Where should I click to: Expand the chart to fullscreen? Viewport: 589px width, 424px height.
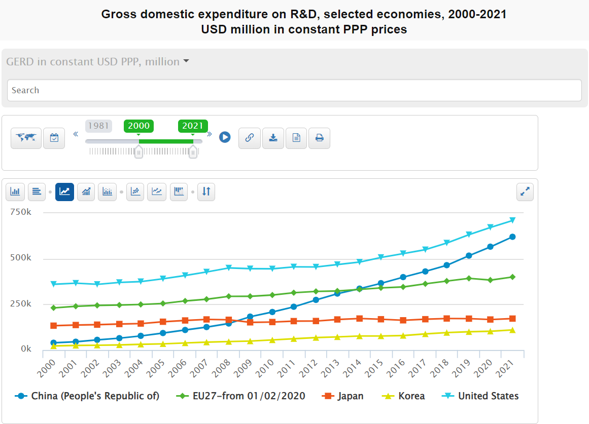point(525,191)
